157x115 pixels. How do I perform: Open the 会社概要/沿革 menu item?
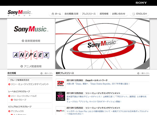point(71,14)
